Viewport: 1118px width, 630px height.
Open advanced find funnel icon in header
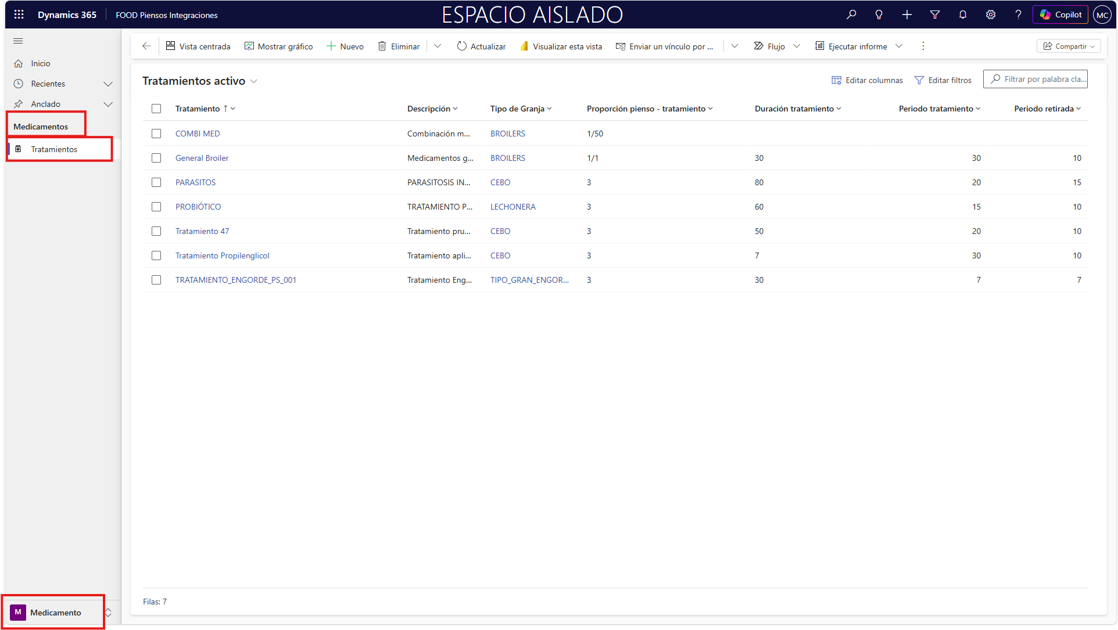click(x=934, y=15)
